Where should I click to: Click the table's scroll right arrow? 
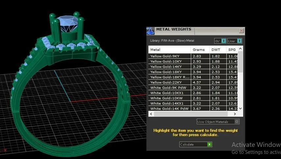click(x=235, y=114)
